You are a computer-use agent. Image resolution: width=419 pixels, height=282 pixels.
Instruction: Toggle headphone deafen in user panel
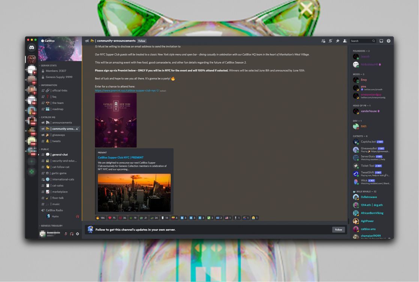[72, 234]
